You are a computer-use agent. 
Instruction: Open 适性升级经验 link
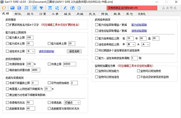click(46, 51)
